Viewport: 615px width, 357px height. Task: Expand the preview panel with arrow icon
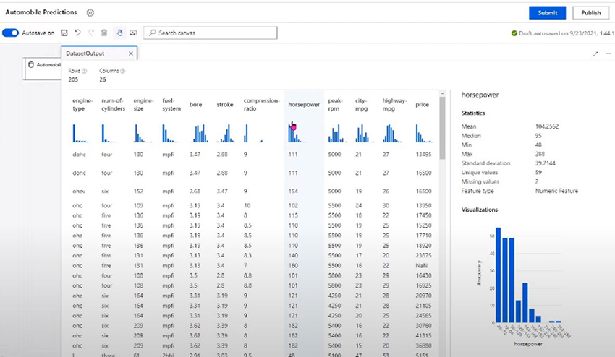(x=595, y=53)
